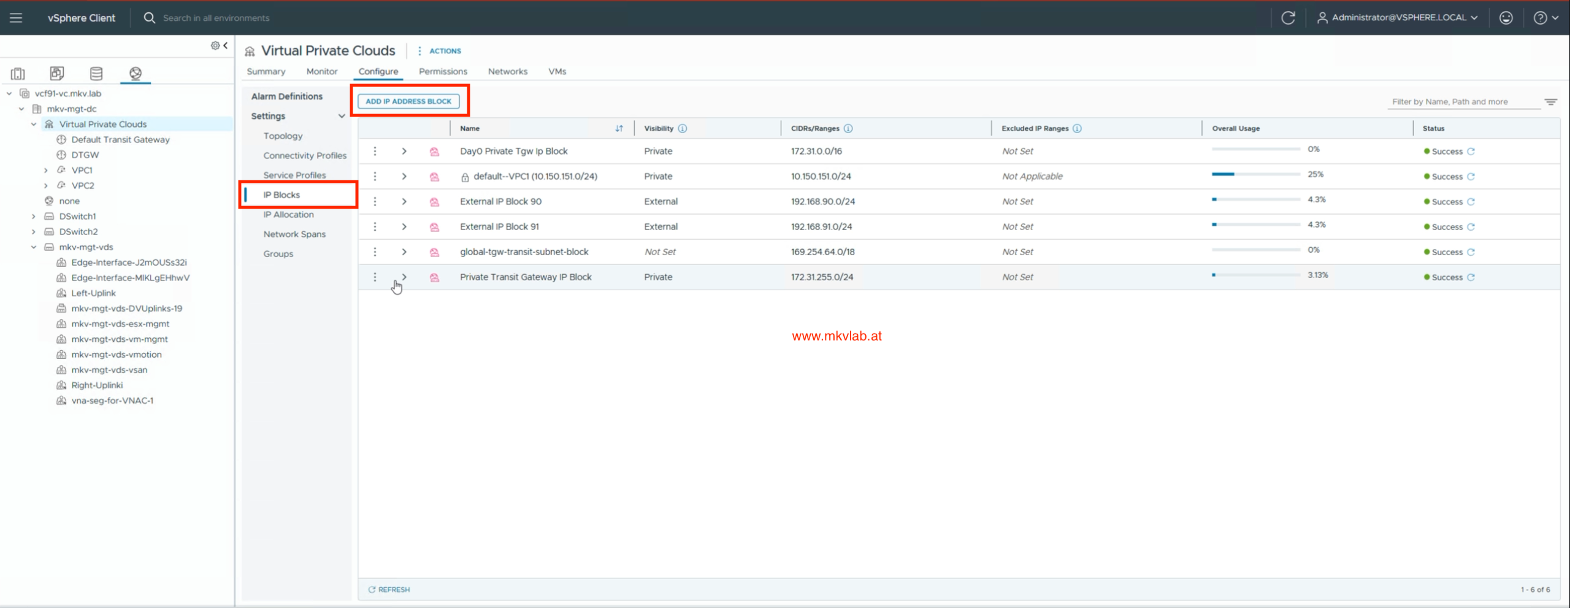Open the Storage inventory view icon
Image resolution: width=1570 pixels, height=608 pixels.
pos(96,74)
